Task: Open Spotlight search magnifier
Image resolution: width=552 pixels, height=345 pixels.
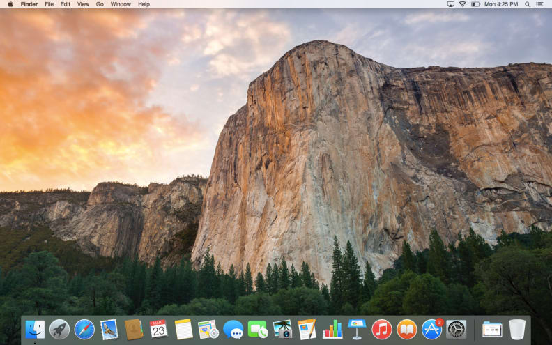Action: [x=528, y=4]
